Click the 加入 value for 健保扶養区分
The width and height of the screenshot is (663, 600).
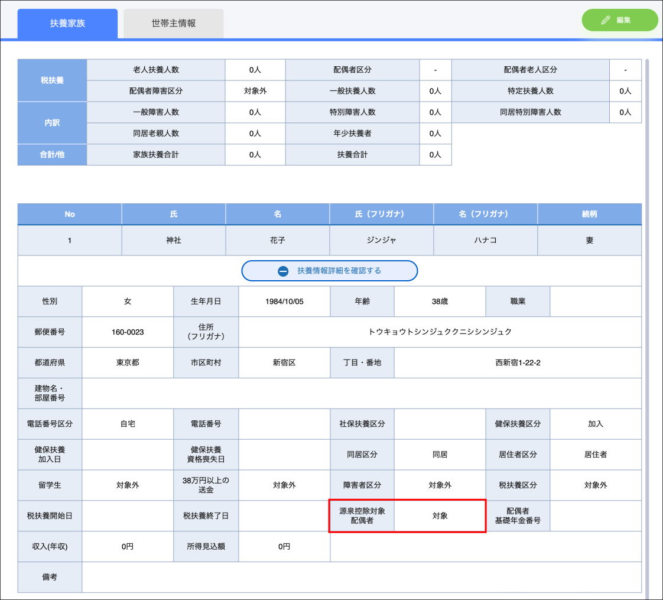pyautogui.click(x=596, y=424)
